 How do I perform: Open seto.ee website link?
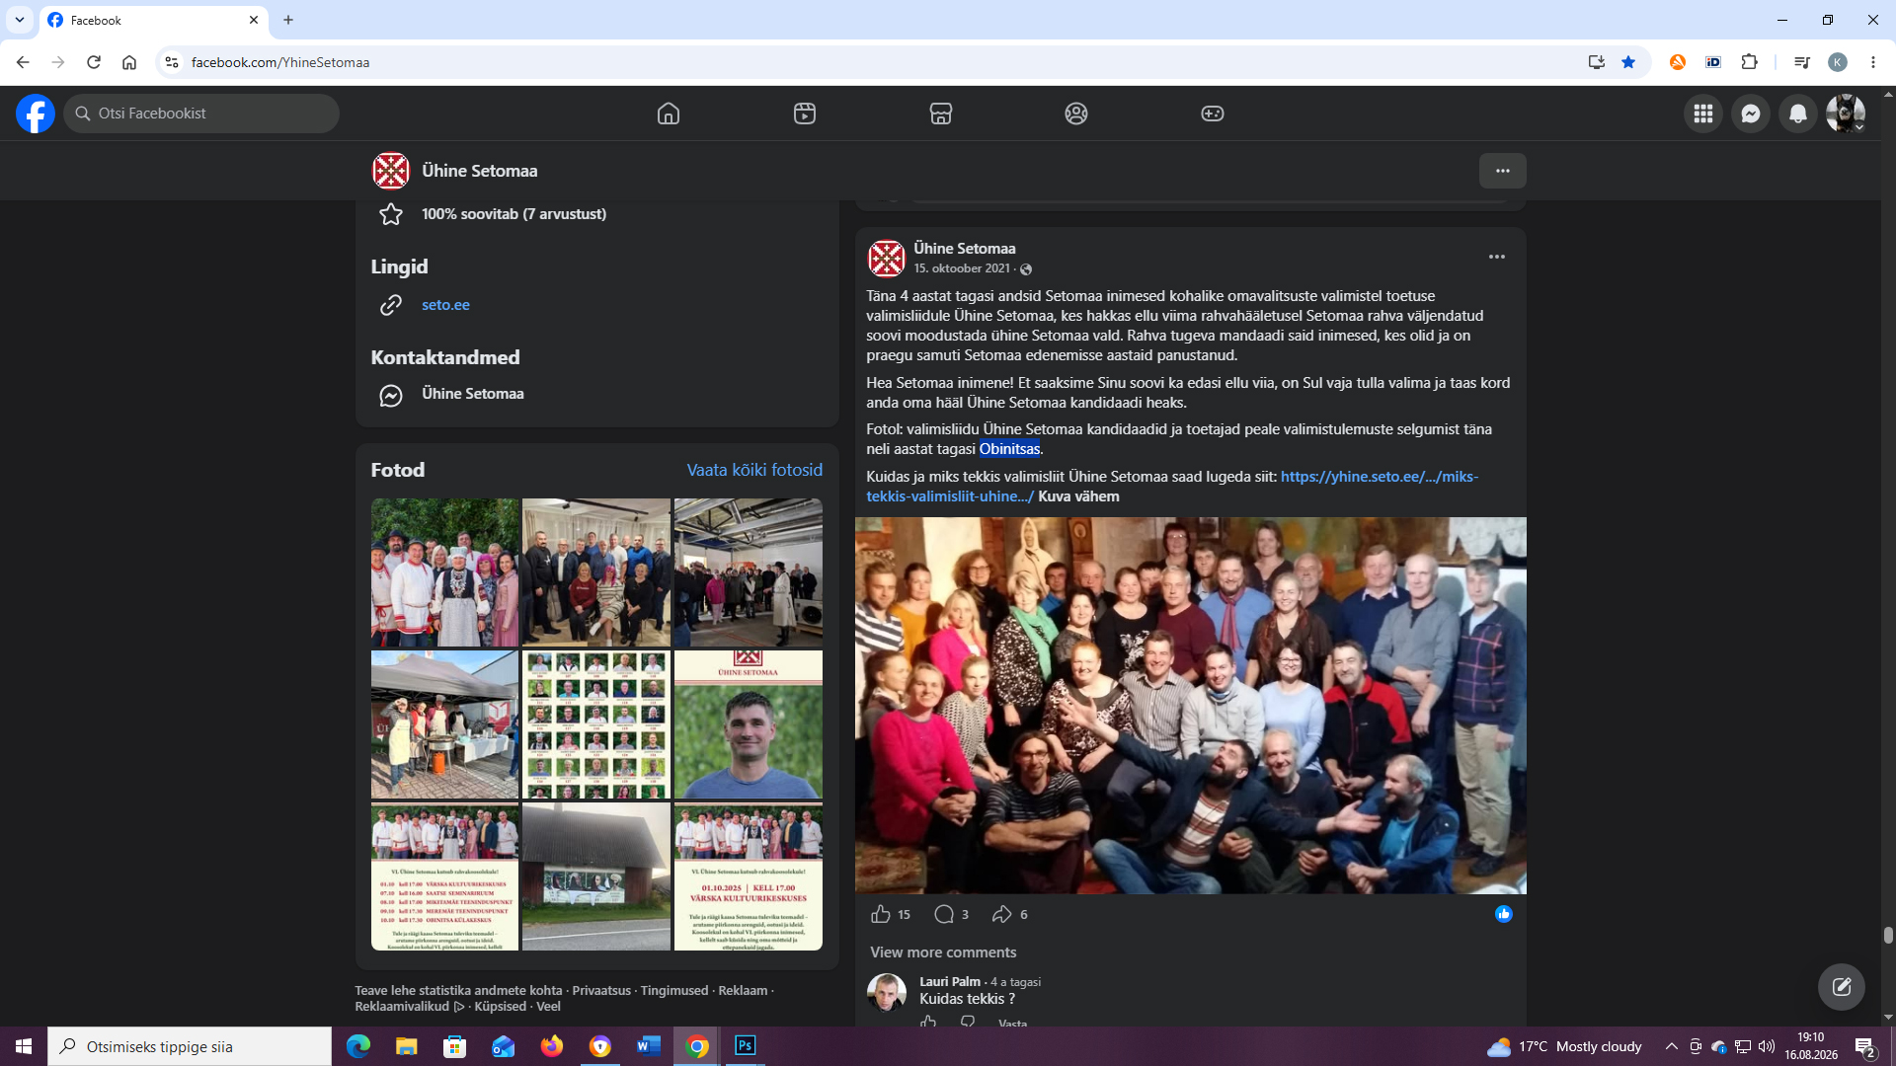(x=445, y=305)
